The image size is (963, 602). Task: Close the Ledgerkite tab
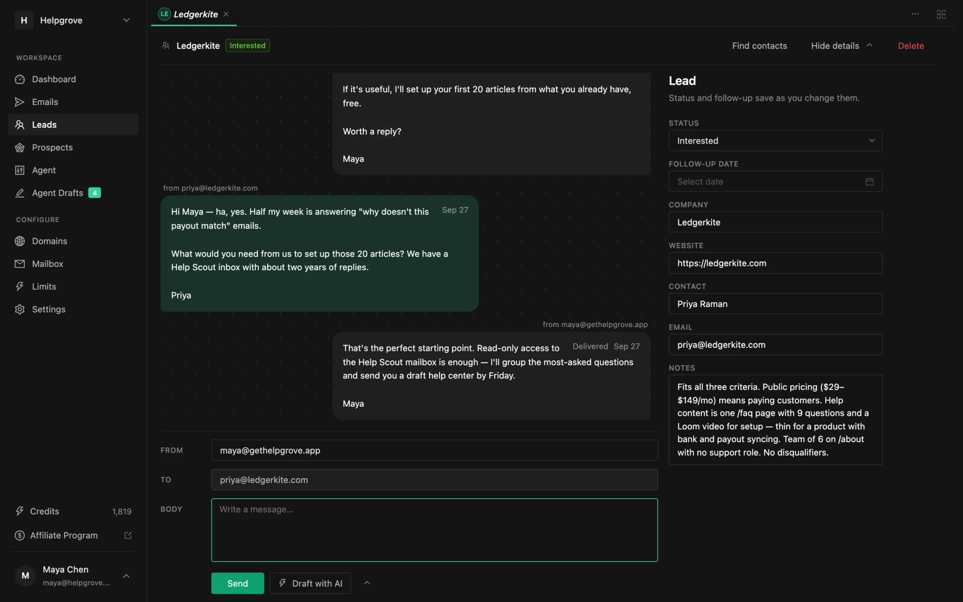(x=226, y=14)
